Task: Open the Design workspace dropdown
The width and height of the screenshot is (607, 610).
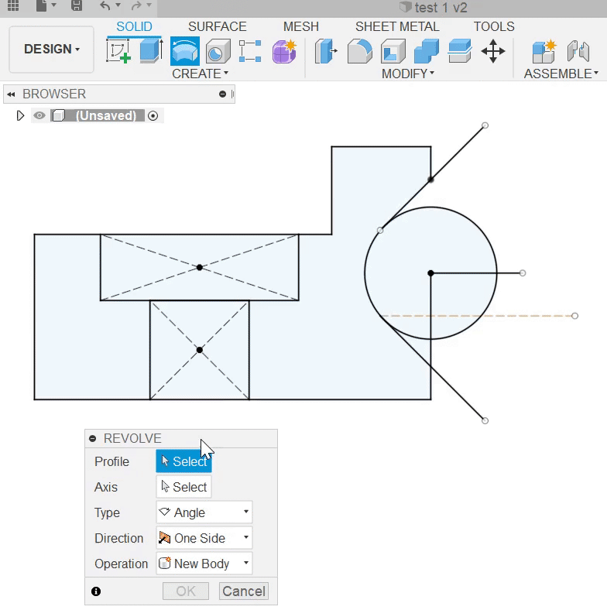Action: click(52, 49)
